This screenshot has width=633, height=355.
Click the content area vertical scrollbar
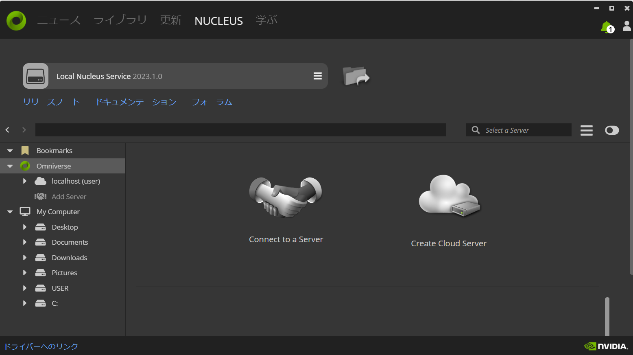607,316
